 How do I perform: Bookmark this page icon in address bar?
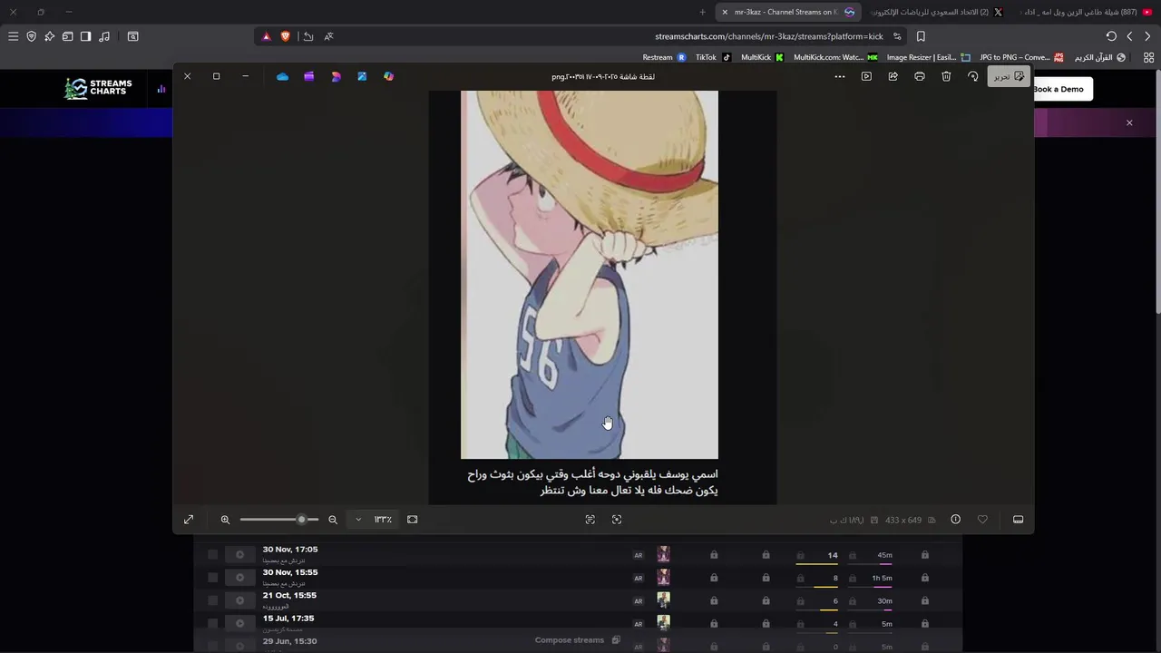pyautogui.click(x=921, y=36)
